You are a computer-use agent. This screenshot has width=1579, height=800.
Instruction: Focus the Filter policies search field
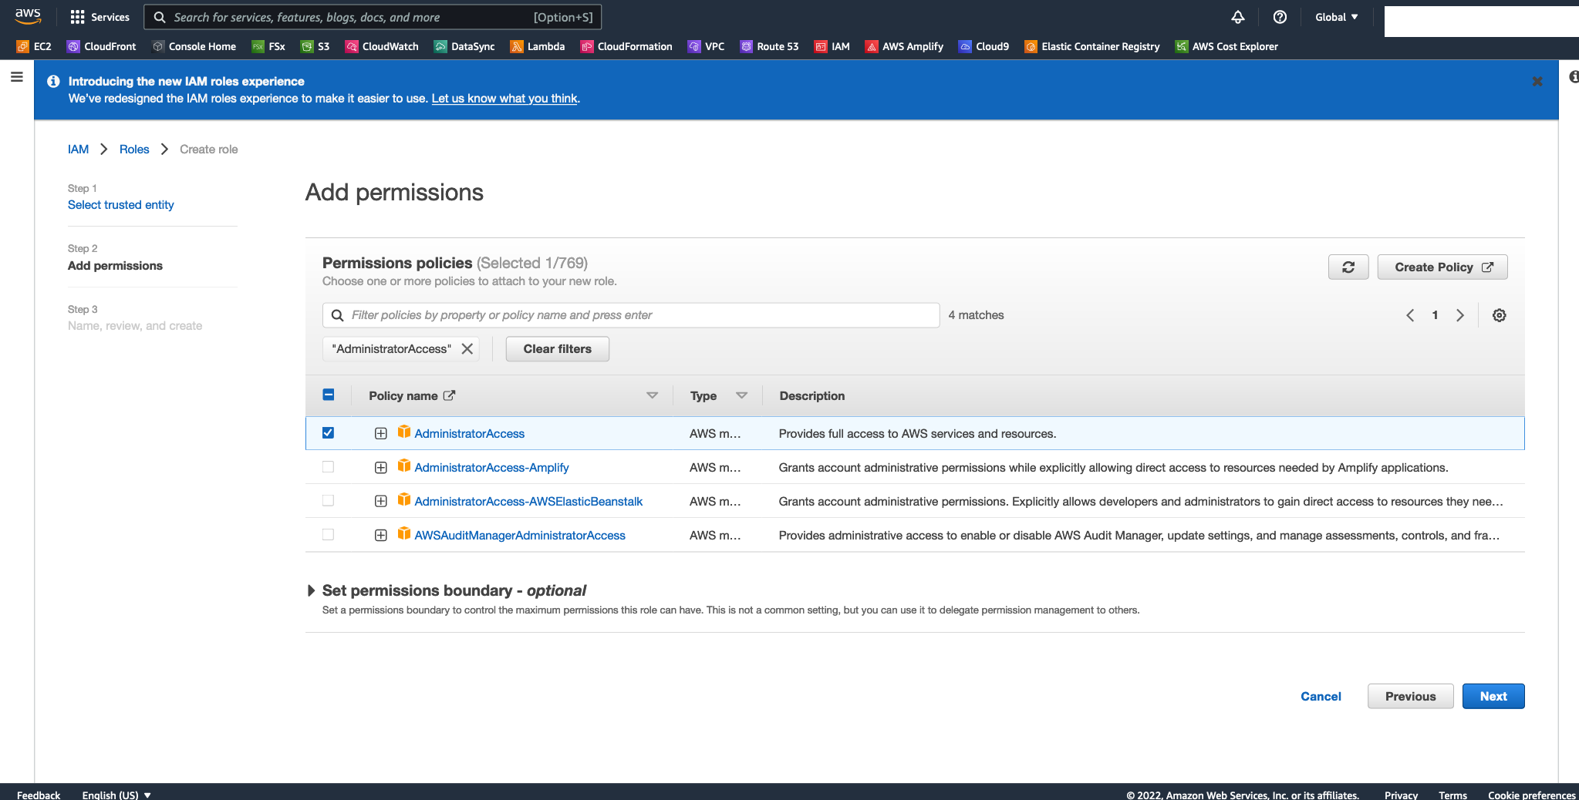click(x=631, y=315)
